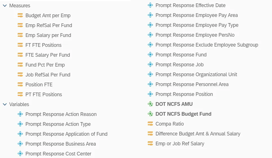This screenshot has height=158, width=272.
Task: Select FT FTE Positions measure
Action: tap(43, 45)
